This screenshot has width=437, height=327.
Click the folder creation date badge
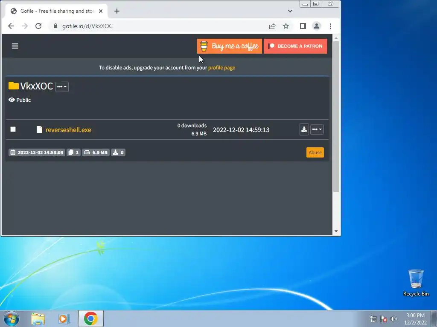pyautogui.click(x=37, y=152)
